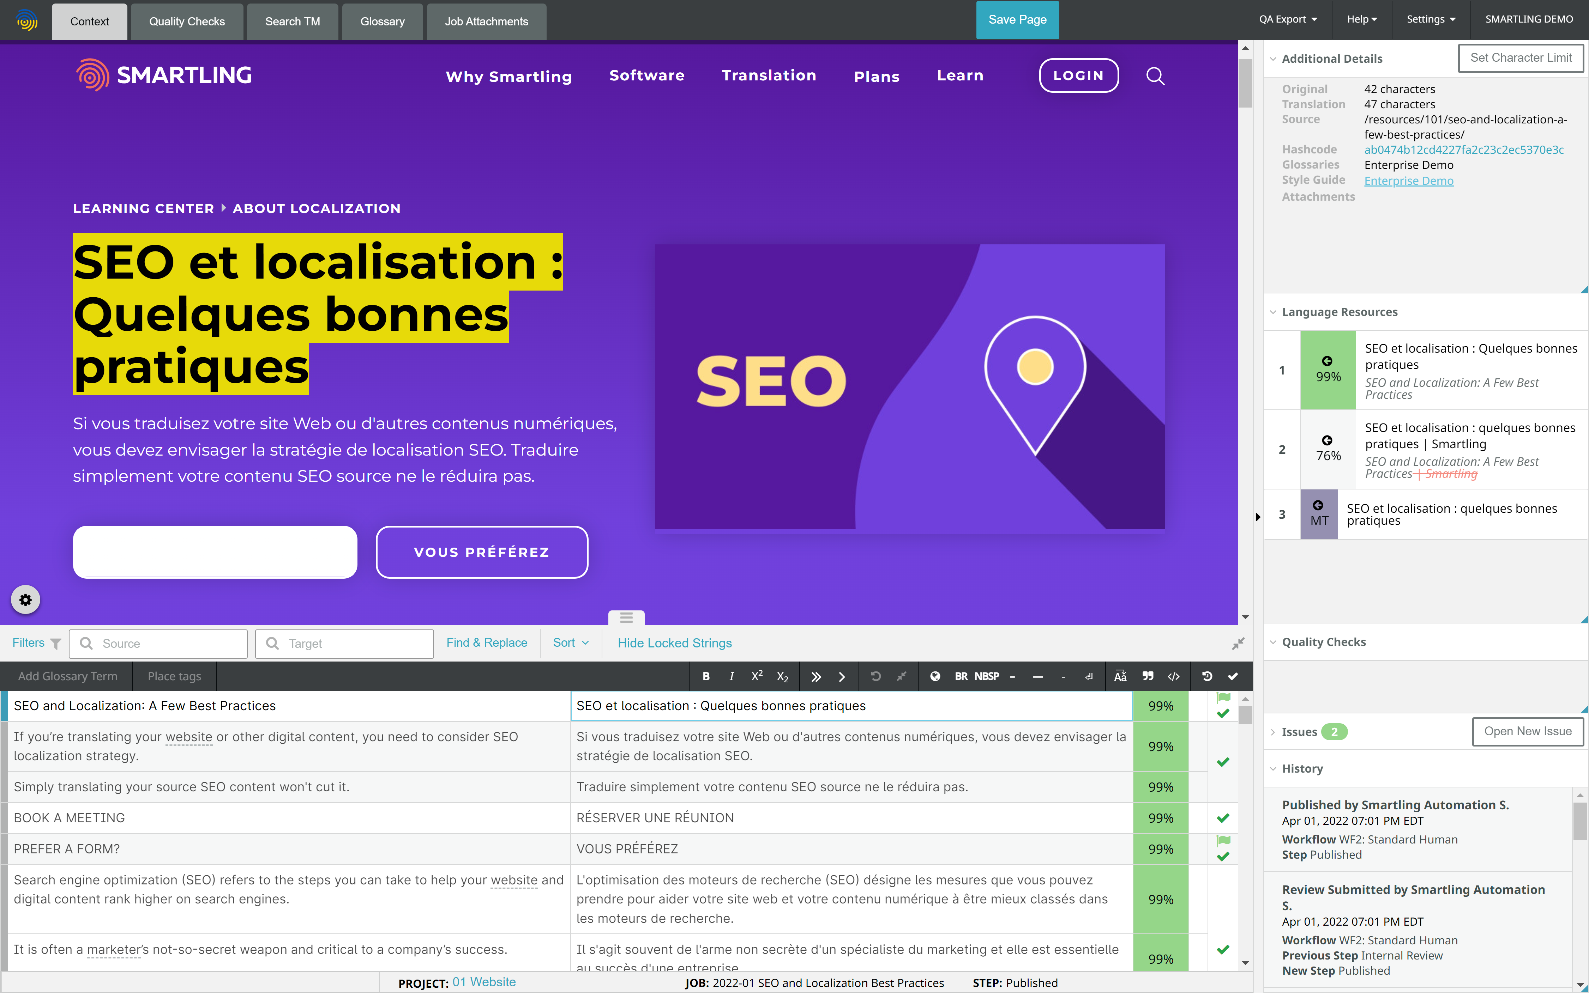Click the translation history clock icon
The height and width of the screenshot is (993, 1589).
tap(1206, 676)
